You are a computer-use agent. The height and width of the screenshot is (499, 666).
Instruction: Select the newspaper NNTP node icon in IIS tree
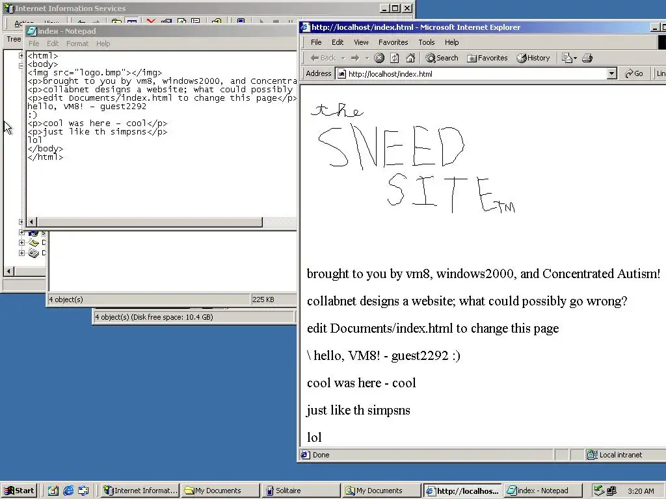34,253
